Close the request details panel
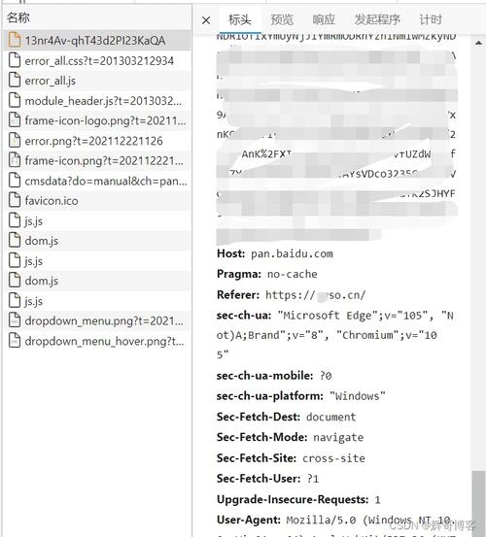Image resolution: width=486 pixels, height=537 pixels. (206, 20)
